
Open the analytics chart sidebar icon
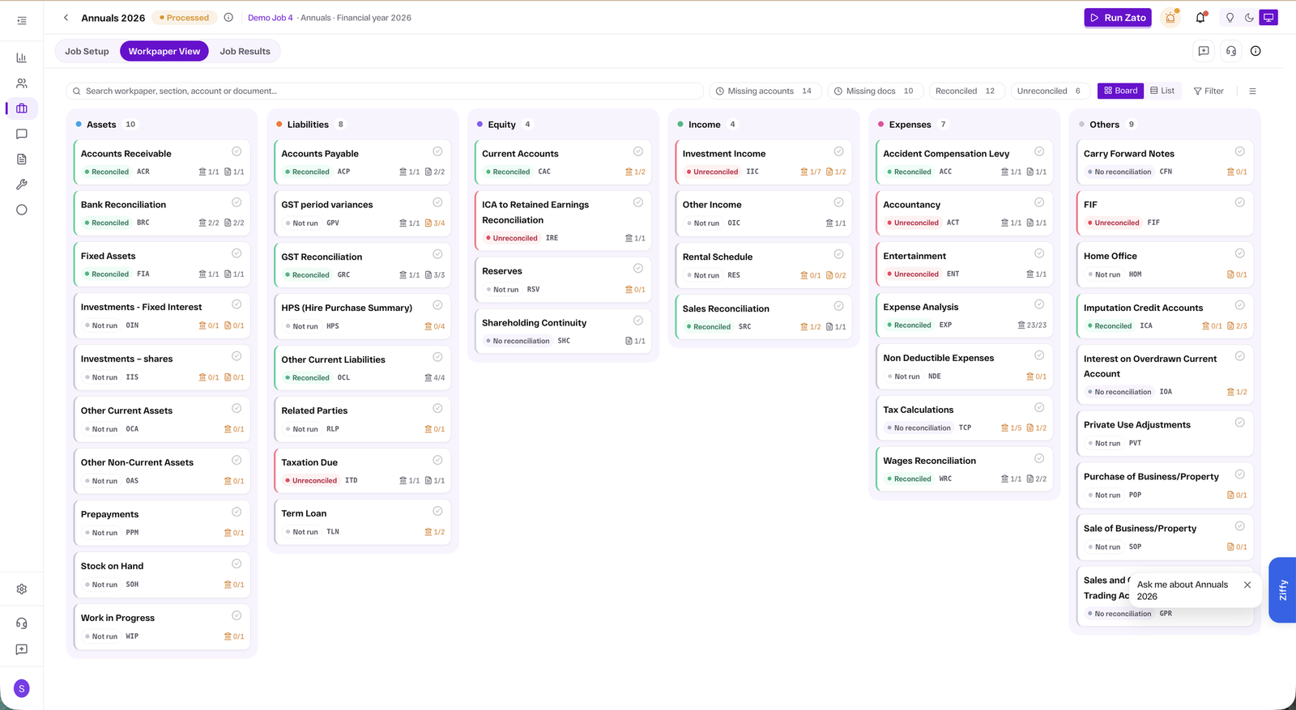pos(22,57)
